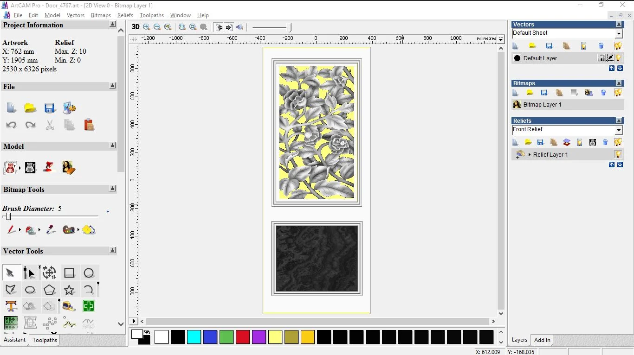This screenshot has width=634, height=355.
Task: Click the eyedropper pick colour tool
Action: [x=51, y=229]
